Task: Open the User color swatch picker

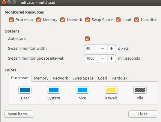Action: point(25,90)
